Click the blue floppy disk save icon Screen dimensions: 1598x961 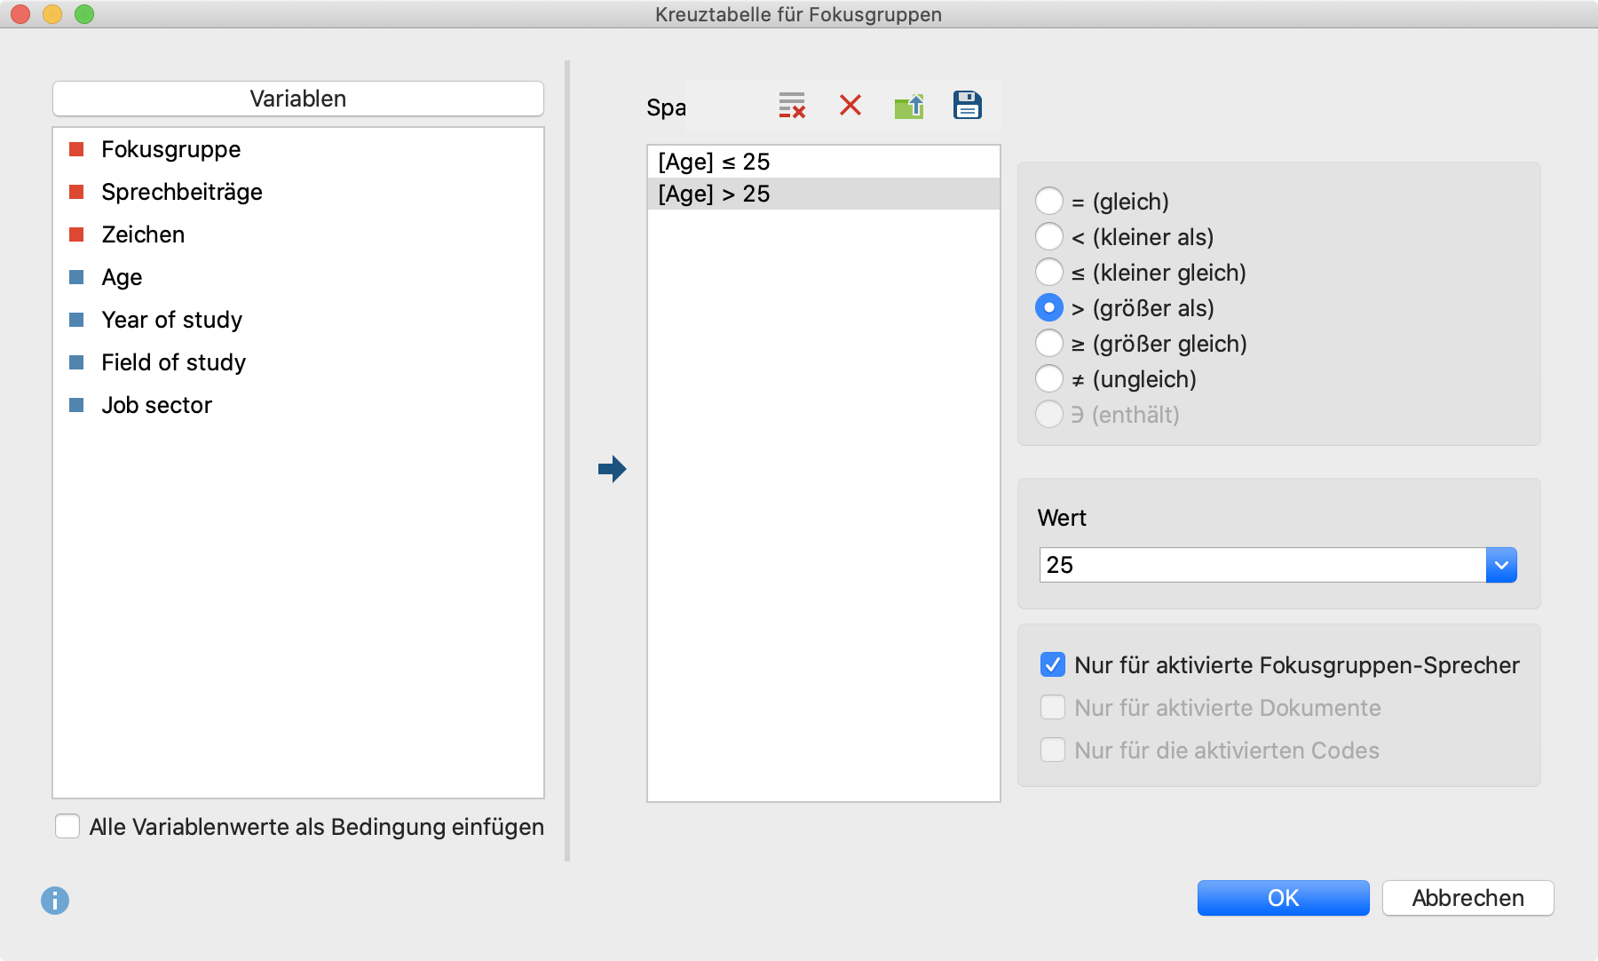click(x=968, y=106)
